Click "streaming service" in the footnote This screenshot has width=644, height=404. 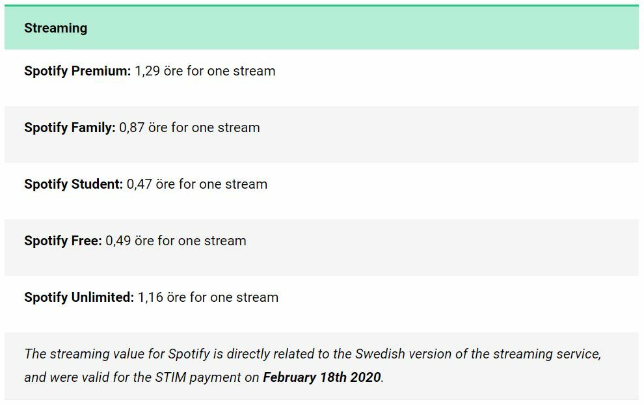547,355
